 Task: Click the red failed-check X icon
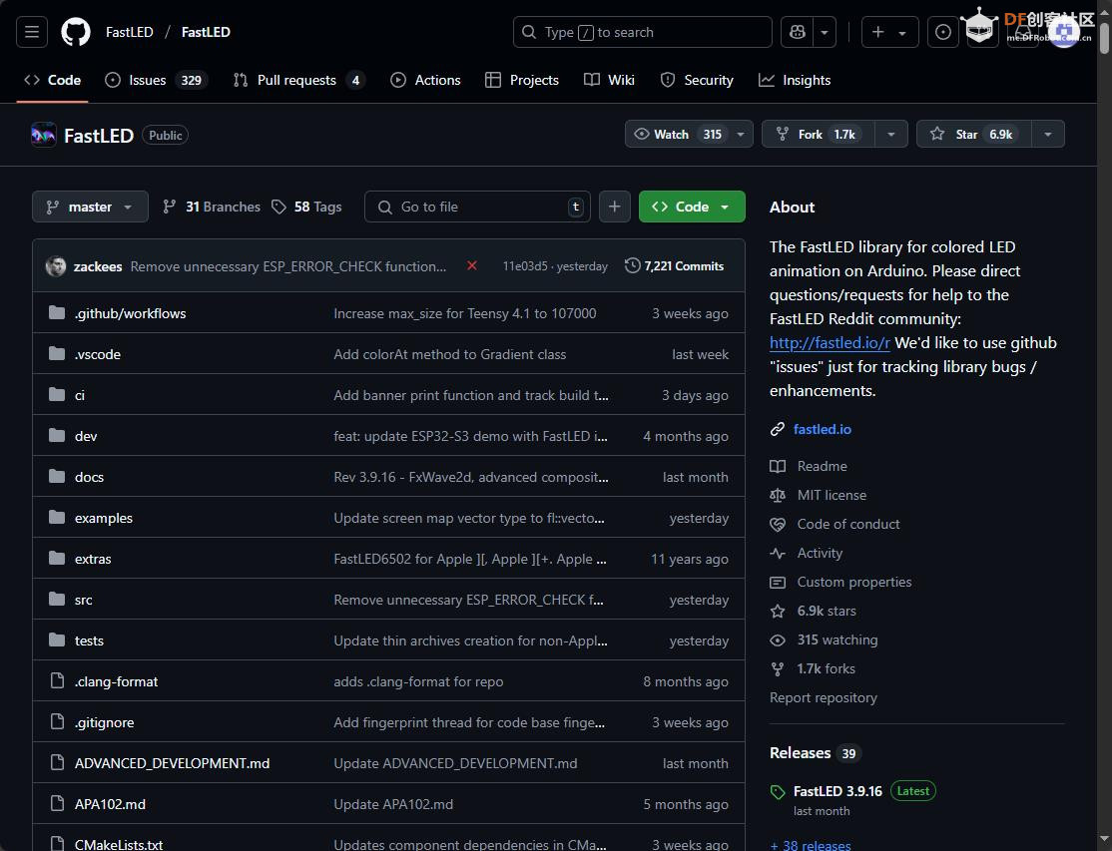pyautogui.click(x=471, y=265)
